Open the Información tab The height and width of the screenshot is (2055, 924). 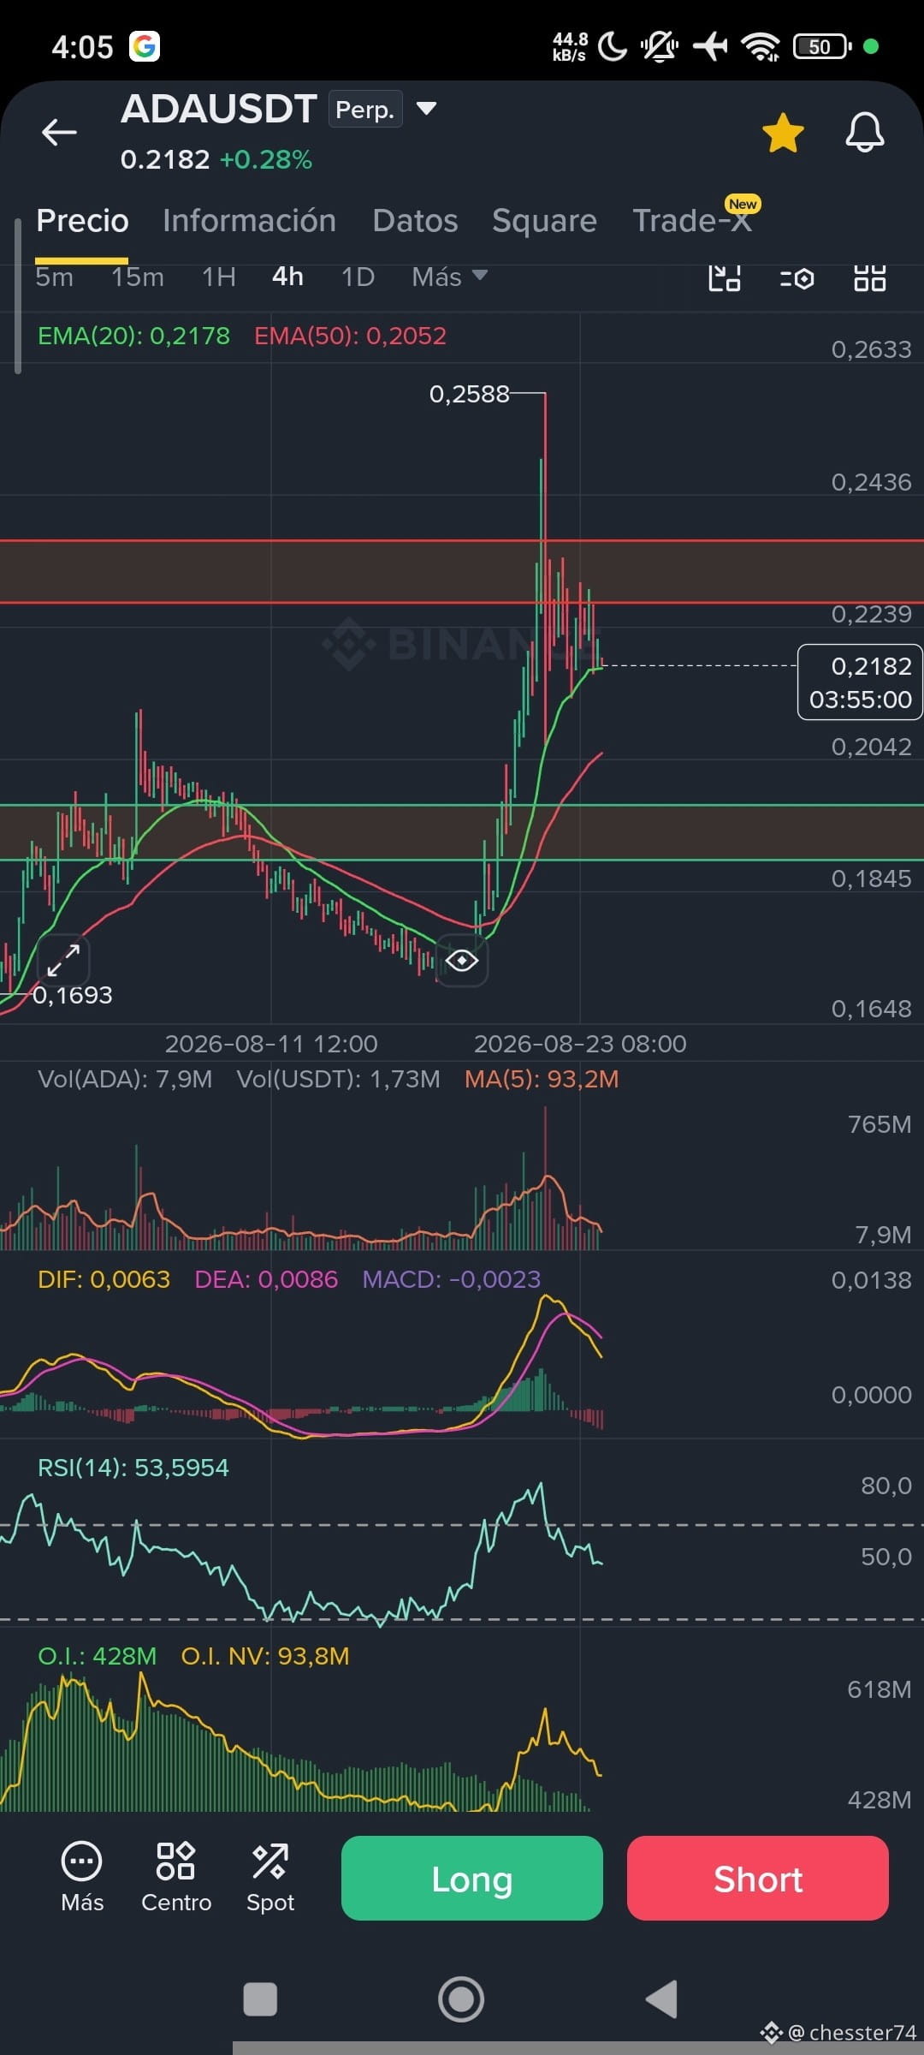[249, 221]
